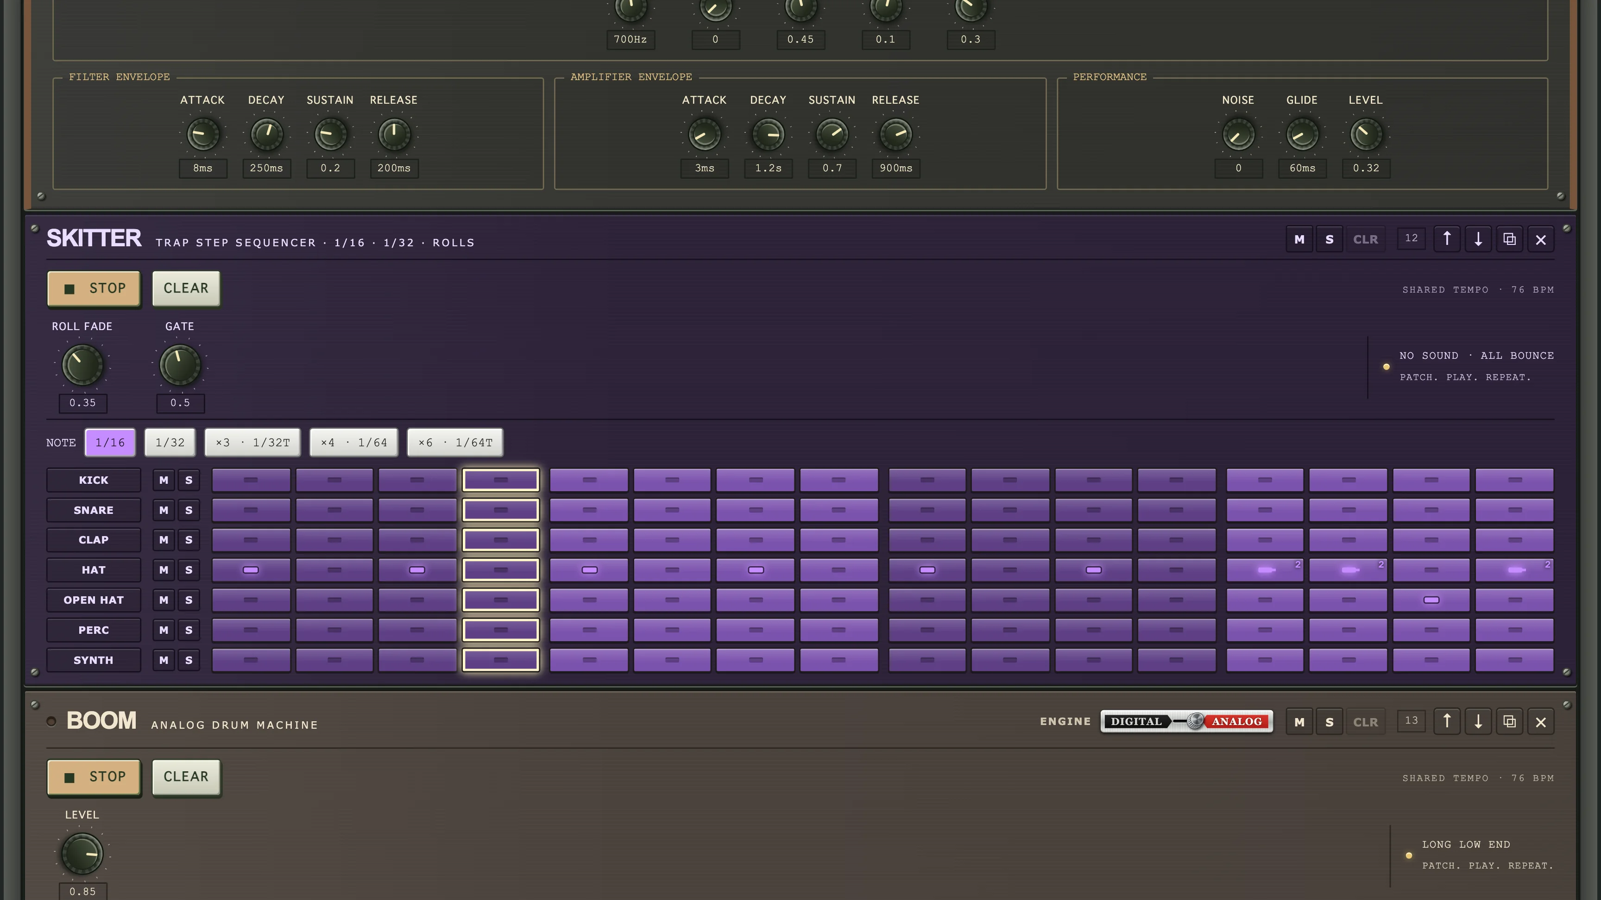Flip the Digital/Analog engine switch
This screenshot has height=900, width=1601.
pos(1186,722)
